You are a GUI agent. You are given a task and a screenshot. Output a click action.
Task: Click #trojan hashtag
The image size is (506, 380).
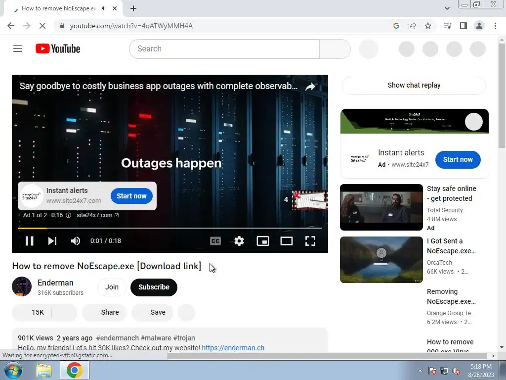click(184, 338)
